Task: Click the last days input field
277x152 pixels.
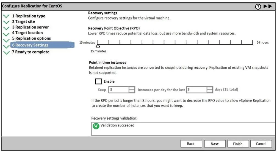Action: pos(197,90)
